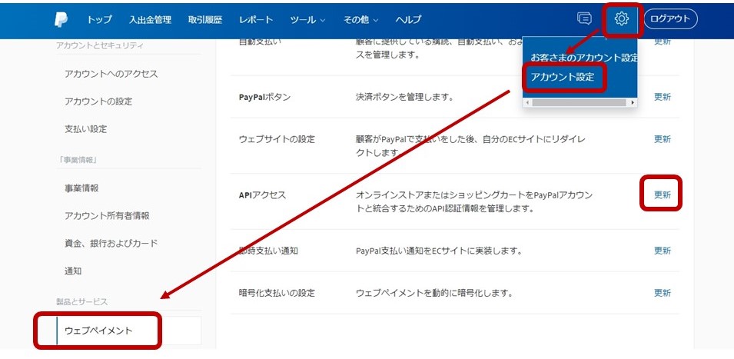Click the left scroll arrow in dropdown

(527, 102)
